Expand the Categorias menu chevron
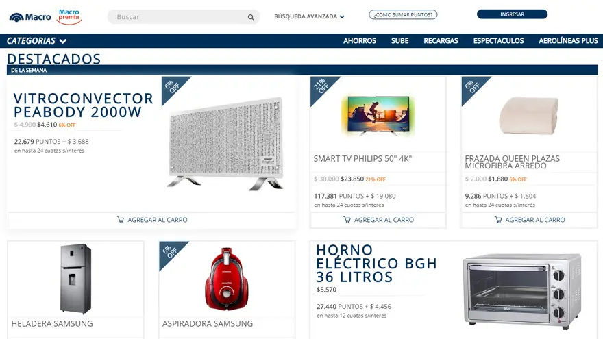The width and height of the screenshot is (603, 339). [x=63, y=41]
